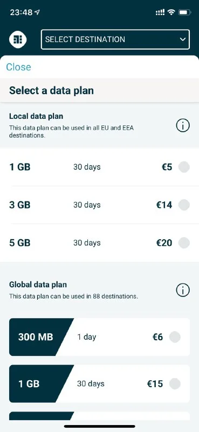The height and width of the screenshot is (432, 199).
Task: Open Local data plan info icon
Action: (x=183, y=126)
